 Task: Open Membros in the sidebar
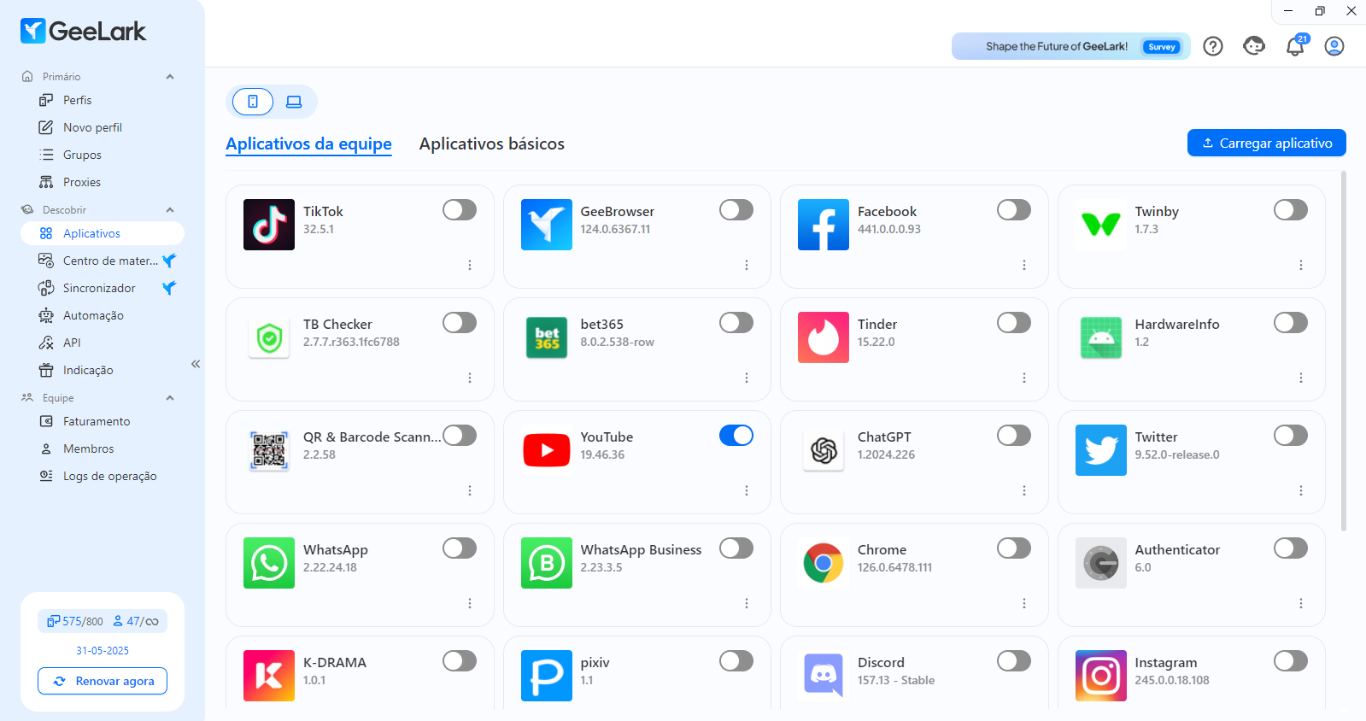(103, 448)
